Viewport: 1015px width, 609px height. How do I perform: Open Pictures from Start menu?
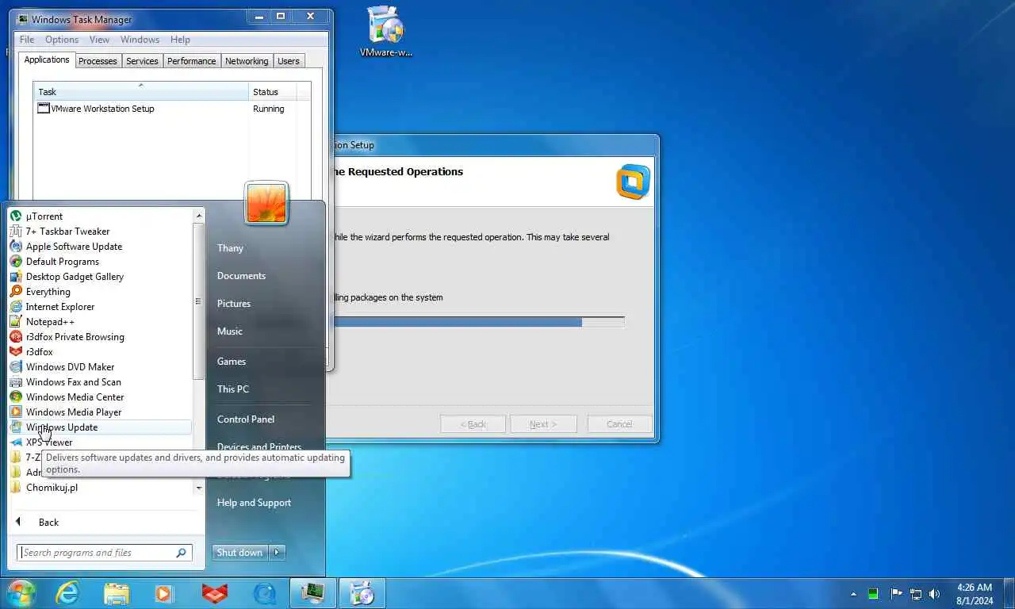click(x=234, y=304)
